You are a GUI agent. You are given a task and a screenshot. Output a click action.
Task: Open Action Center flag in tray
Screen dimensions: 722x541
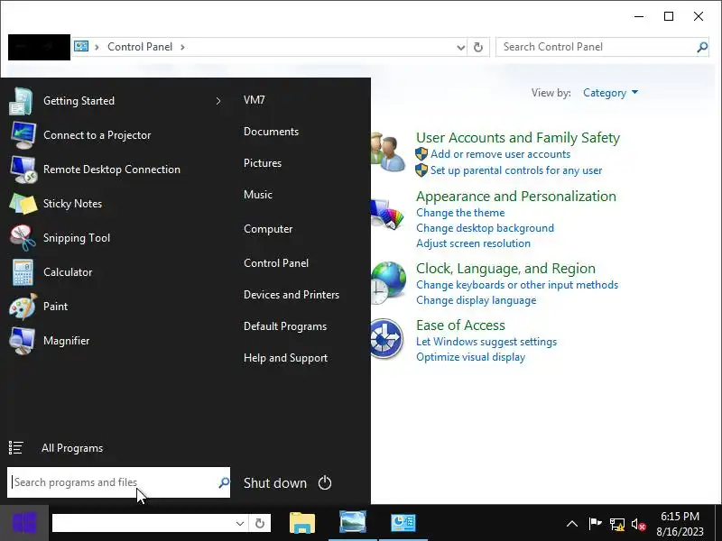tap(595, 524)
